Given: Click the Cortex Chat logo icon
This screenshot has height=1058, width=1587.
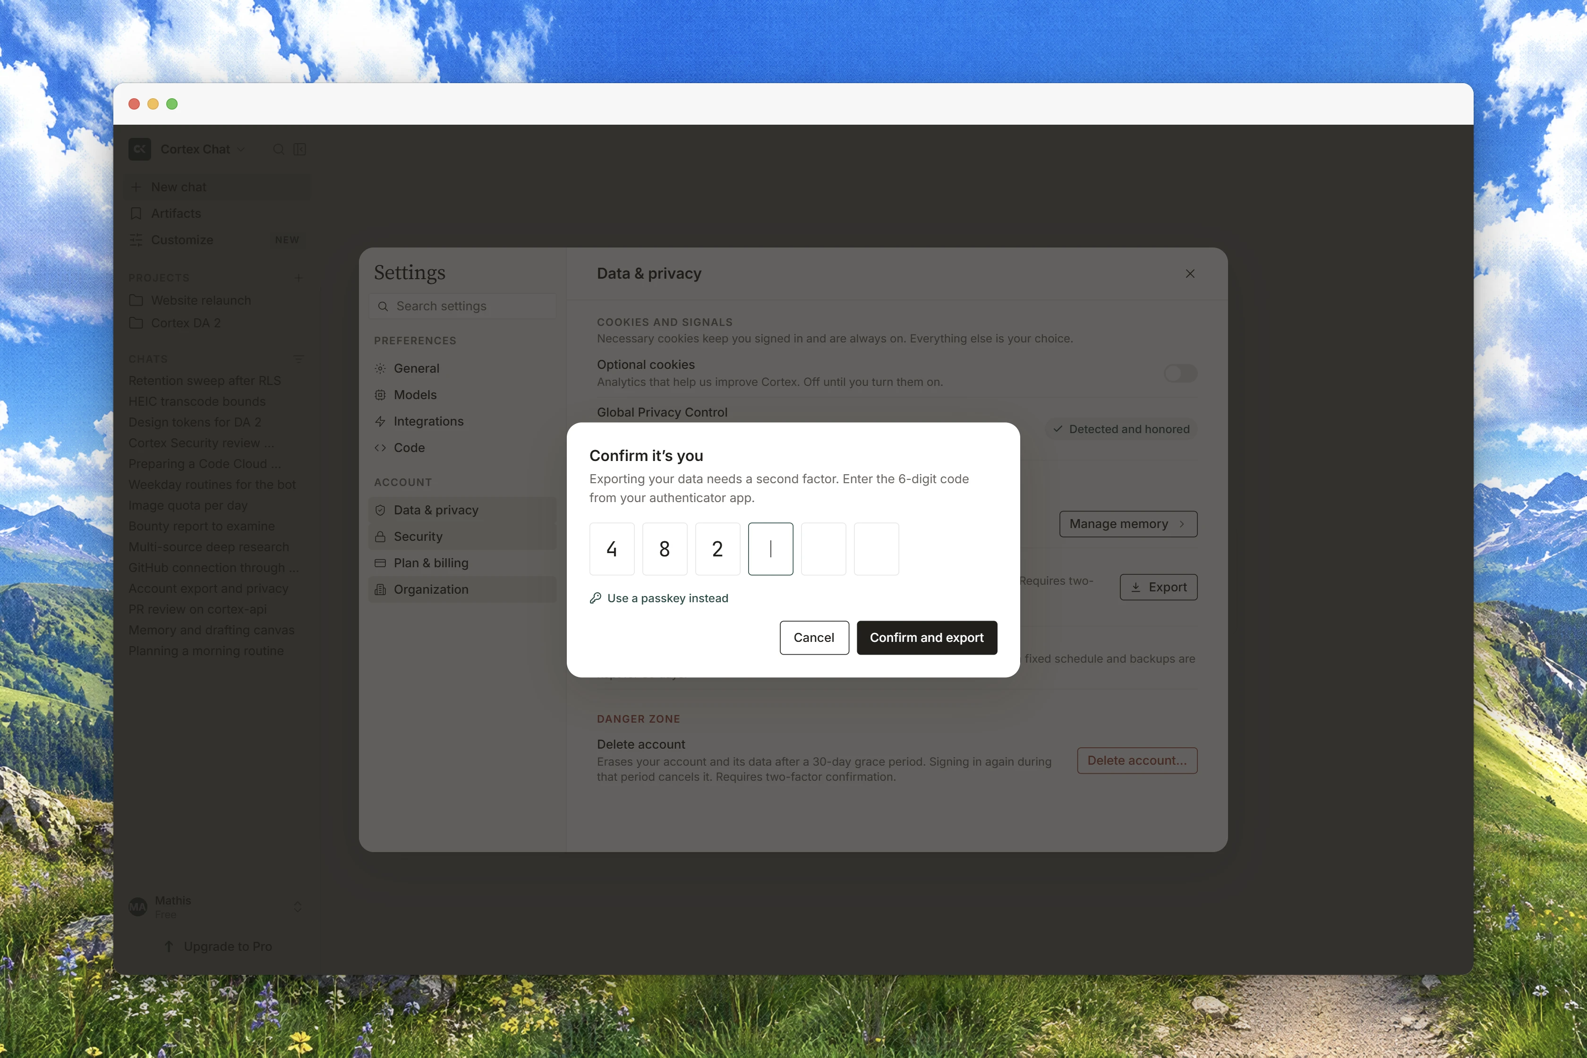Looking at the screenshot, I should coord(140,149).
